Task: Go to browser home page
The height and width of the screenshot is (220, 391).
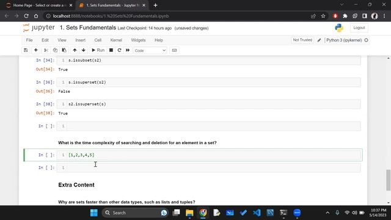Action: point(36,16)
